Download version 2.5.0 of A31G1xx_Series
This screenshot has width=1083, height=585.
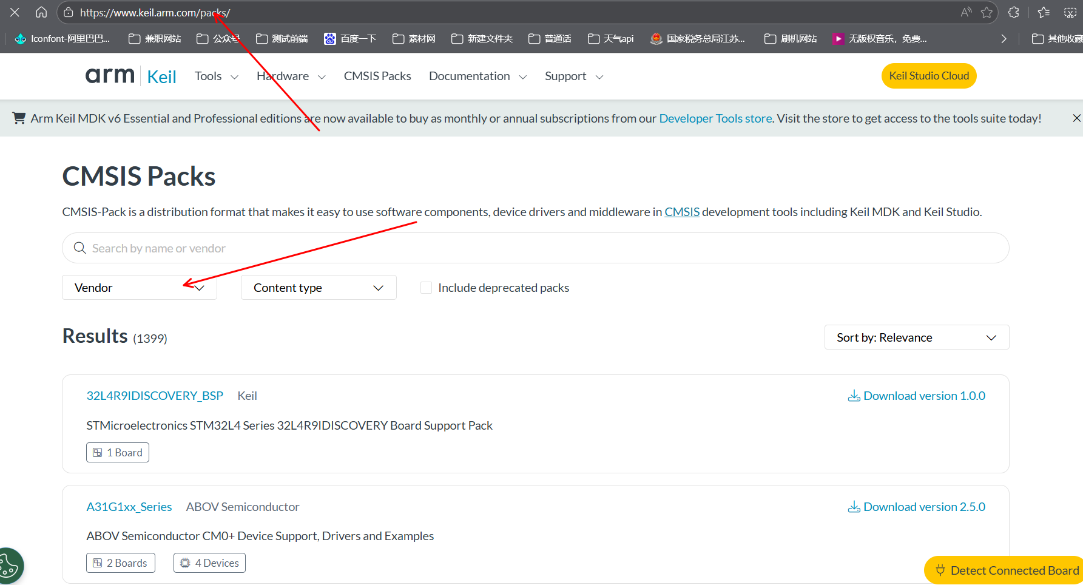(917, 507)
